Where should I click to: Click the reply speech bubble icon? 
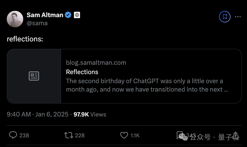13,135
